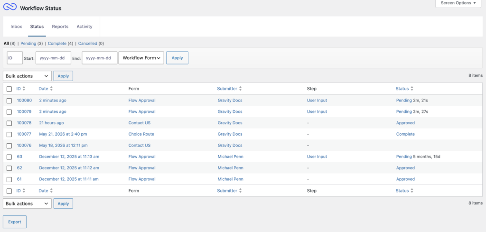
Task: Open the bottom Bulk actions dropdown
Action: (27, 204)
